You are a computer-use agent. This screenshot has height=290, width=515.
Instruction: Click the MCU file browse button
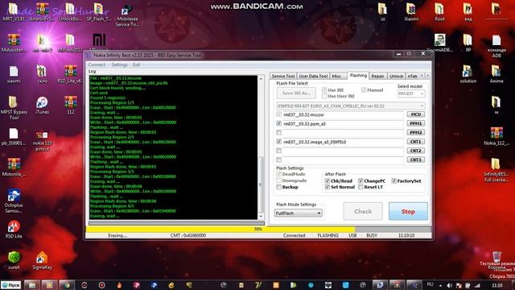416,114
